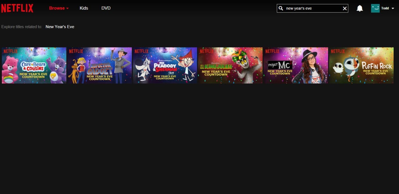Click the Todd profile avatar

tap(375, 8)
